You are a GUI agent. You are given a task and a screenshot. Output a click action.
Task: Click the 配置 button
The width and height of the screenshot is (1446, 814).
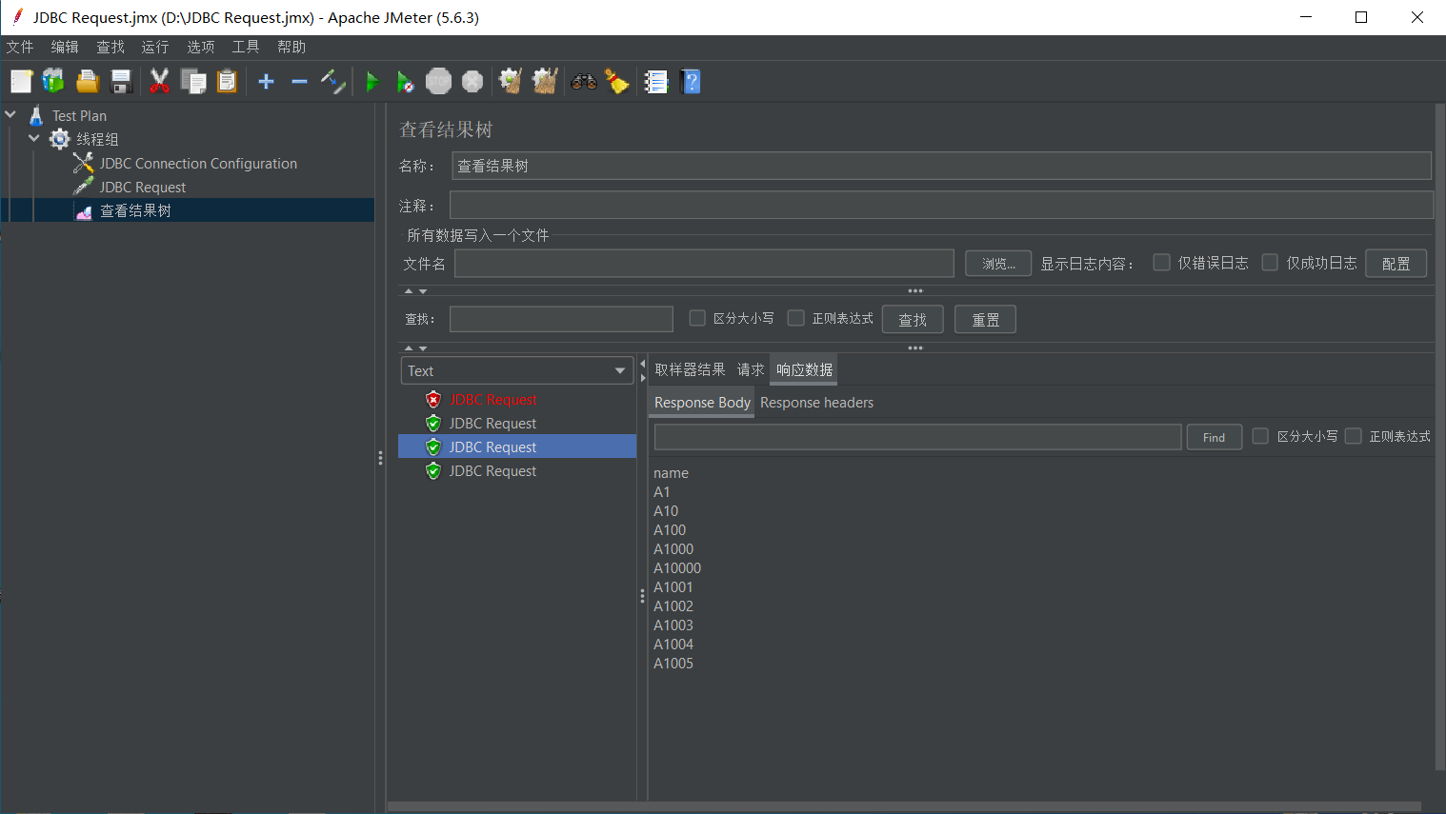click(1396, 264)
